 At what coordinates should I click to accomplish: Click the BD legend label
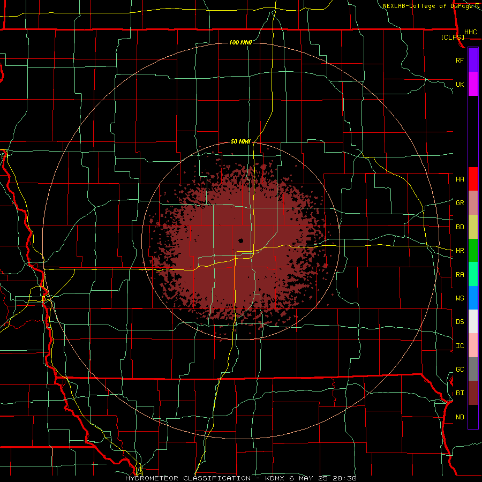point(460,227)
